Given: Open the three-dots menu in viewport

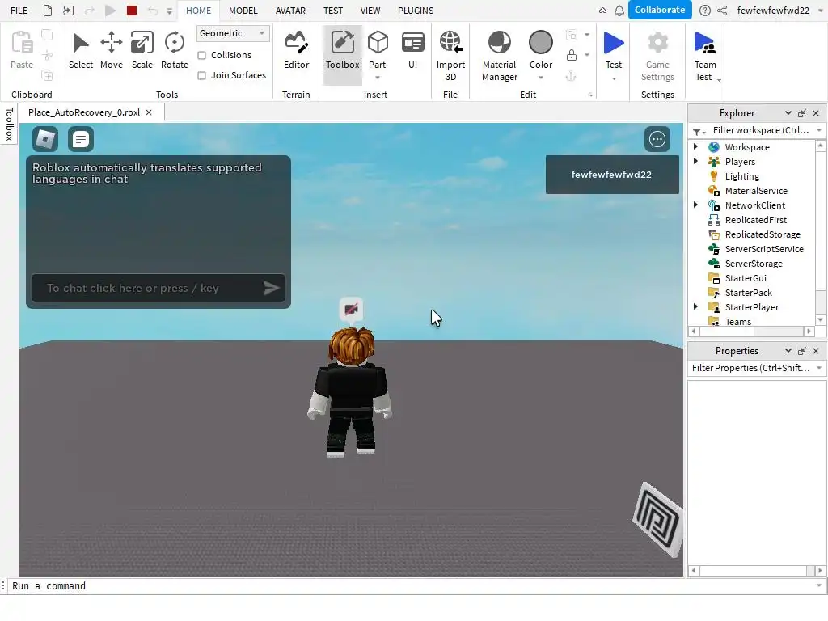Looking at the screenshot, I should [657, 139].
